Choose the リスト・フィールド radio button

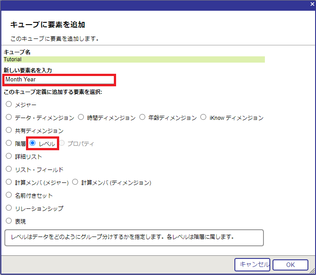[9, 169]
